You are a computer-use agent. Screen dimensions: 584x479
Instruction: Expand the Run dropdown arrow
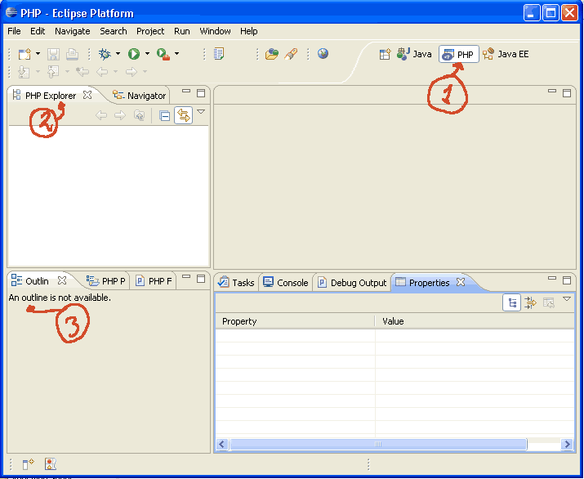point(148,54)
